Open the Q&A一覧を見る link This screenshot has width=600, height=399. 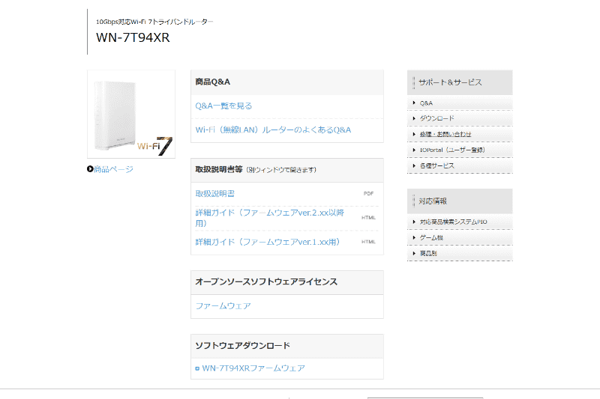coord(223,106)
